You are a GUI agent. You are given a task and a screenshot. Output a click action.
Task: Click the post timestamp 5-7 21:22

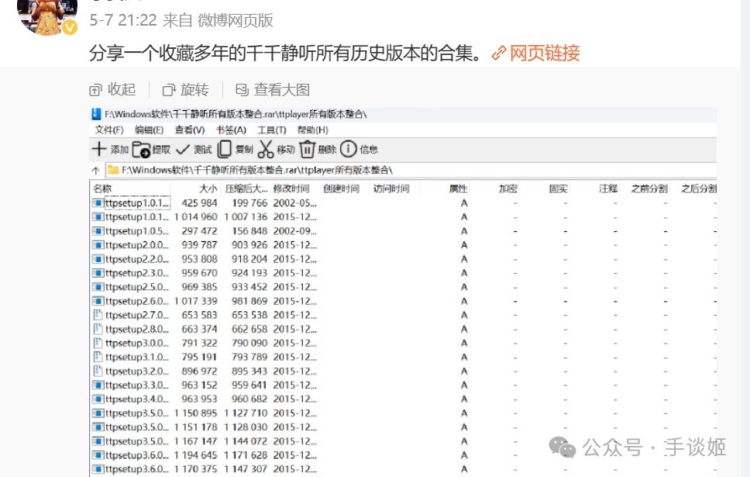click(123, 20)
